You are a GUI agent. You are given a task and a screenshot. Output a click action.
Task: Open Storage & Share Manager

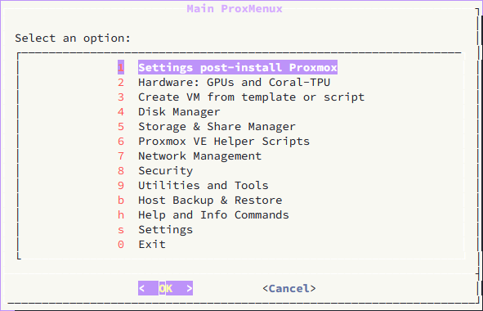(x=217, y=127)
